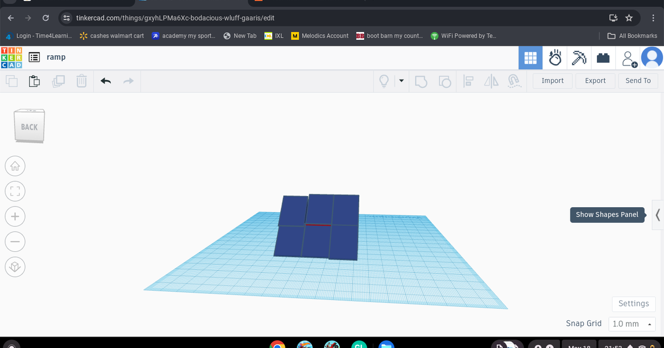
Task: Click the ramp design name field
Action: (55, 57)
